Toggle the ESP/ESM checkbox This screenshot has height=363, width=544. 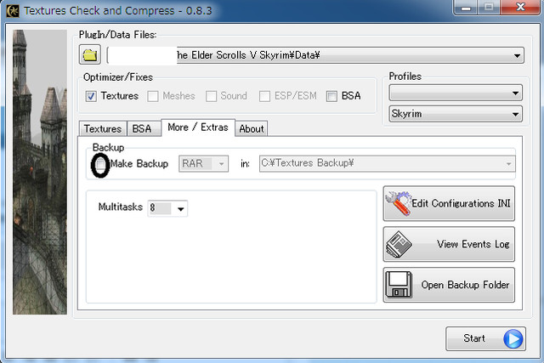pos(264,96)
